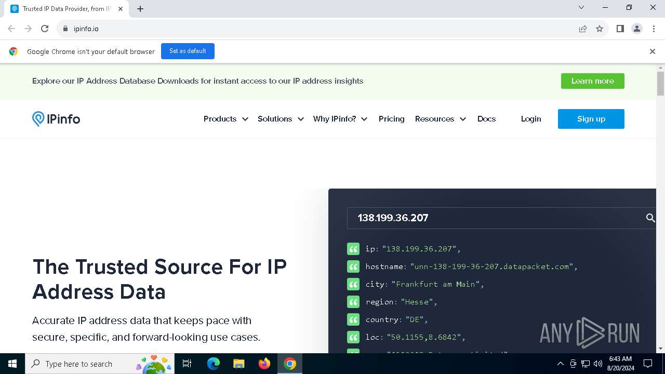Expand the Solutions dropdown menu
Viewport: 665px width, 374px height.
[281, 119]
